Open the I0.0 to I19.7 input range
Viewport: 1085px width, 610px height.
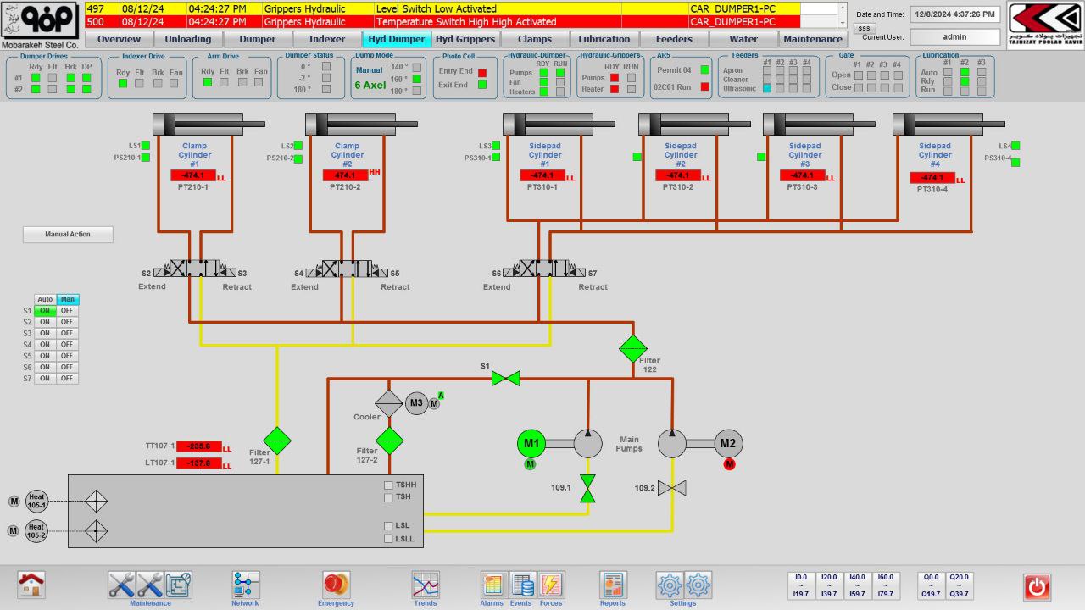pos(801,585)
